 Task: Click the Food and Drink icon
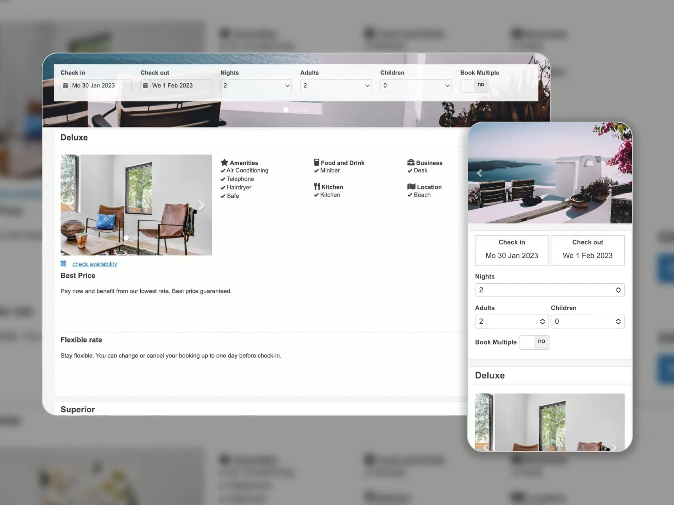(316, 162)
